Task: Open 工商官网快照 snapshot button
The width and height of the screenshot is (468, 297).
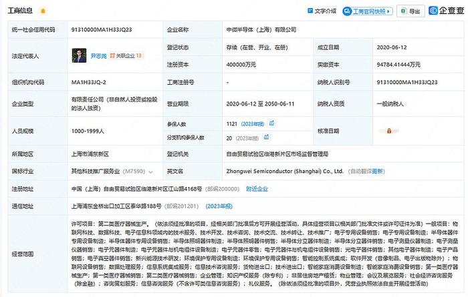Action: pyautogui.click(x=368, y=11)
